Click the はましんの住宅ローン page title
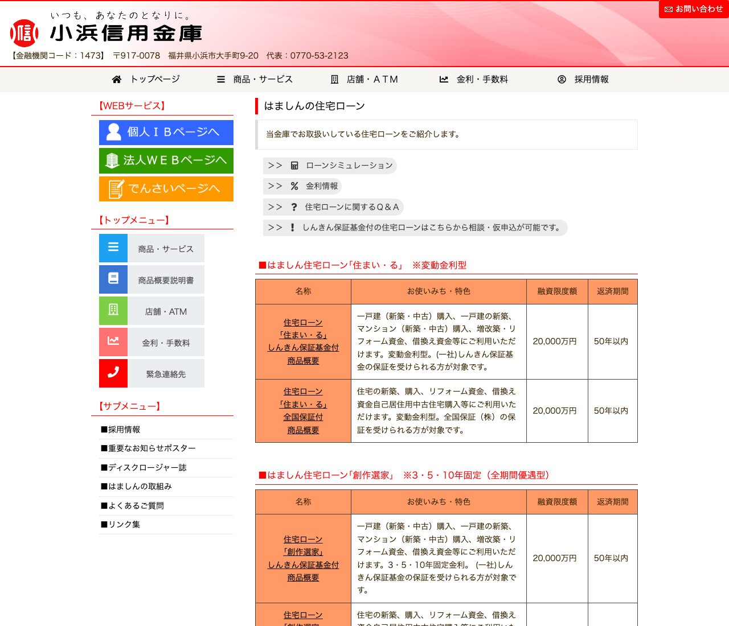This screenshot has width=729, height=626. tap(314, 106)
